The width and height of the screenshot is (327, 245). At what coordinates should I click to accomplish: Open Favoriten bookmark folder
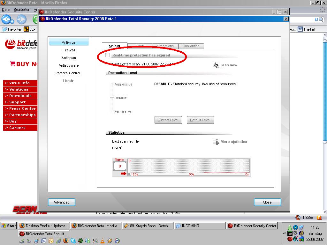pyautogui.click(x=12, y=29)
